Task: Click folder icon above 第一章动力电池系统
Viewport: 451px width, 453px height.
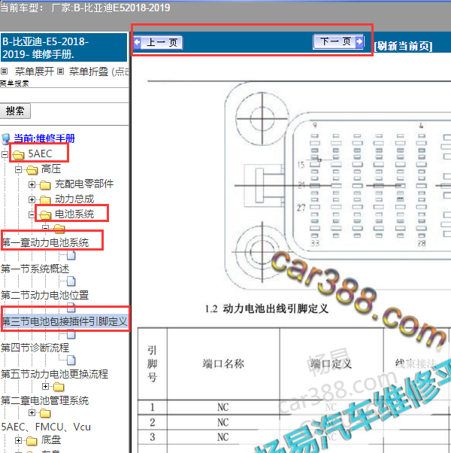Action: (59, 229)
